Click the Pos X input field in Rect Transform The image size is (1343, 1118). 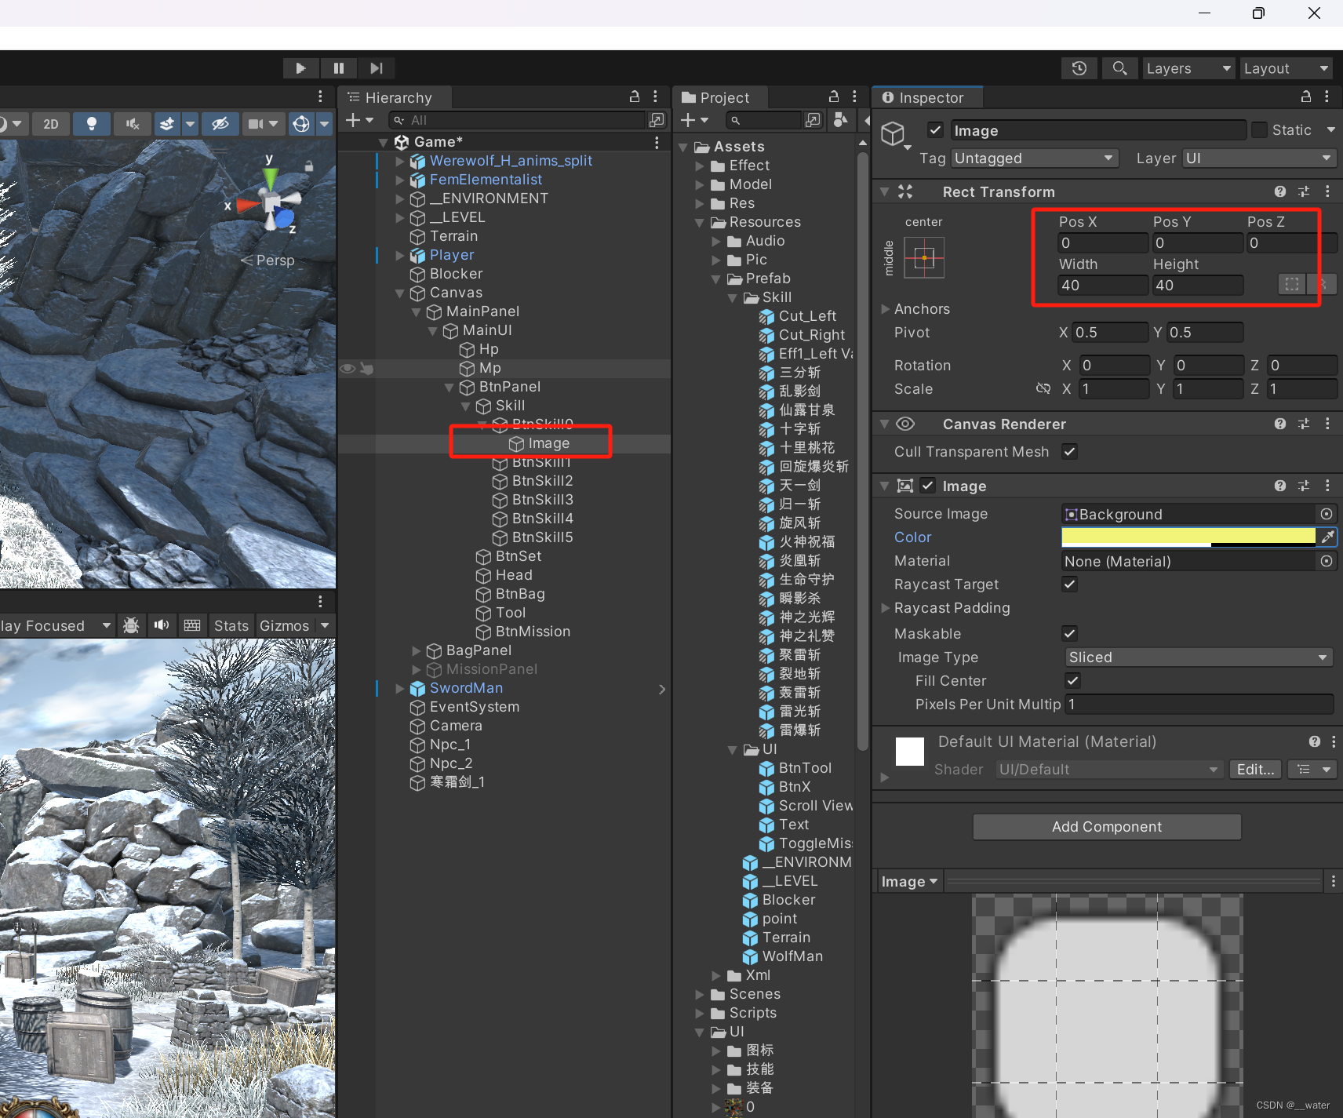pyautogui.click(x=1102, y=242)
